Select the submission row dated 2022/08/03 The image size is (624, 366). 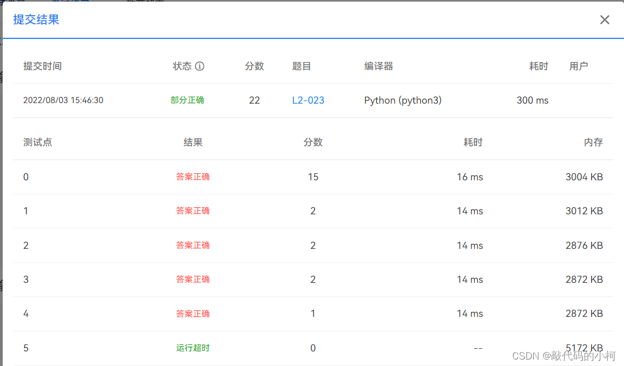pos(63,100)
